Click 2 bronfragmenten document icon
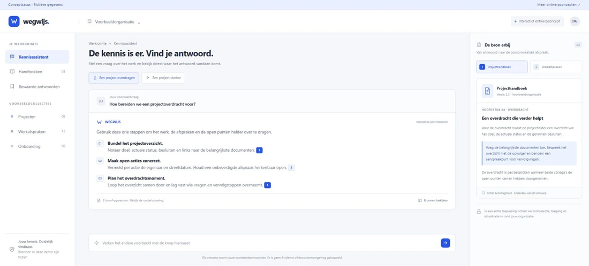Viewport: 589px width, 266px height. click(99, 200)
